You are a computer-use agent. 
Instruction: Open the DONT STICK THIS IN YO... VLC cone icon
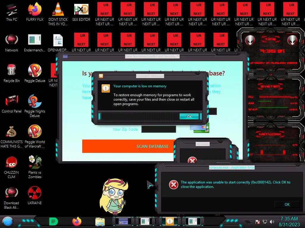[58, 14]
